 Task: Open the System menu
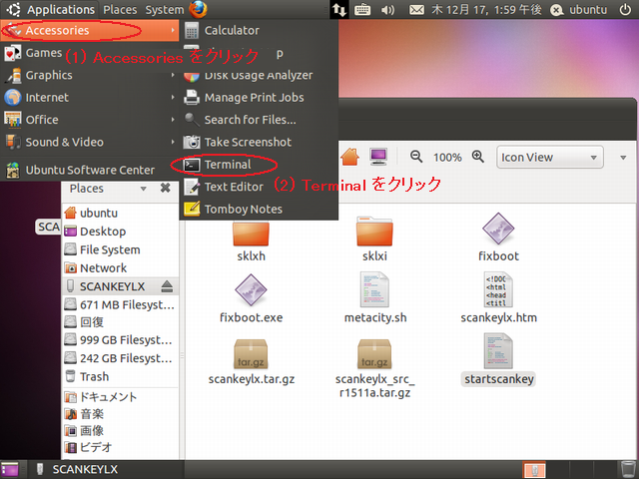(165, 9)
